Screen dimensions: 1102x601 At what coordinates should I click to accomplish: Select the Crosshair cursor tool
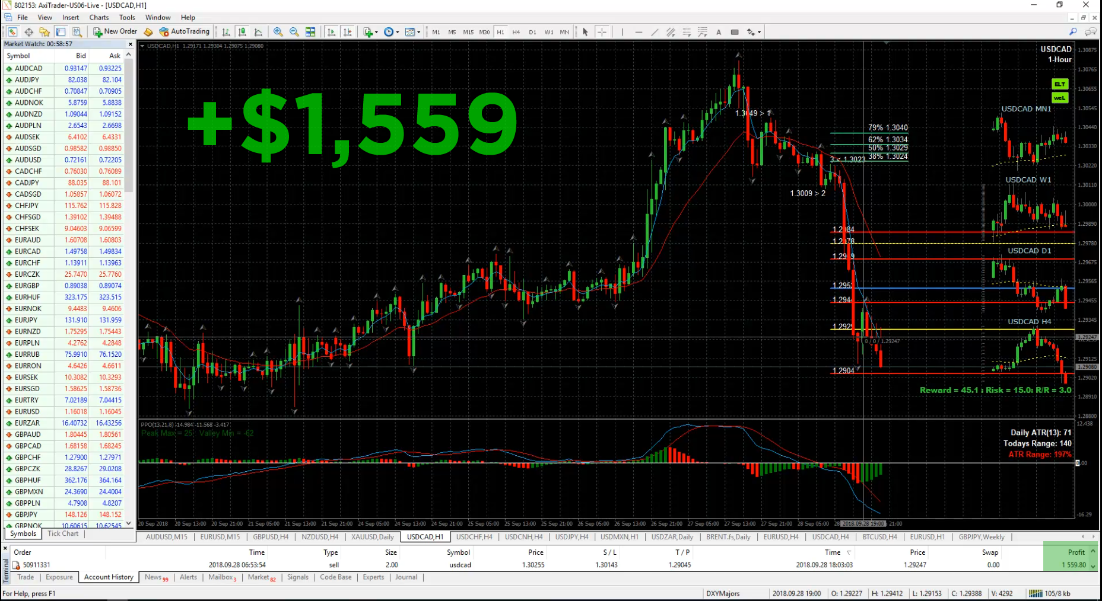(x=602, y=32)
